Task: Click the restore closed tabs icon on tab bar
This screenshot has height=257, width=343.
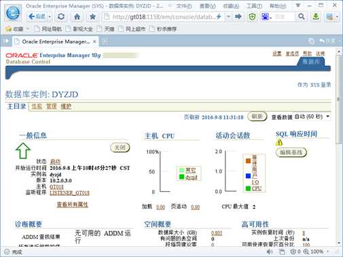Action: point(312,41)
